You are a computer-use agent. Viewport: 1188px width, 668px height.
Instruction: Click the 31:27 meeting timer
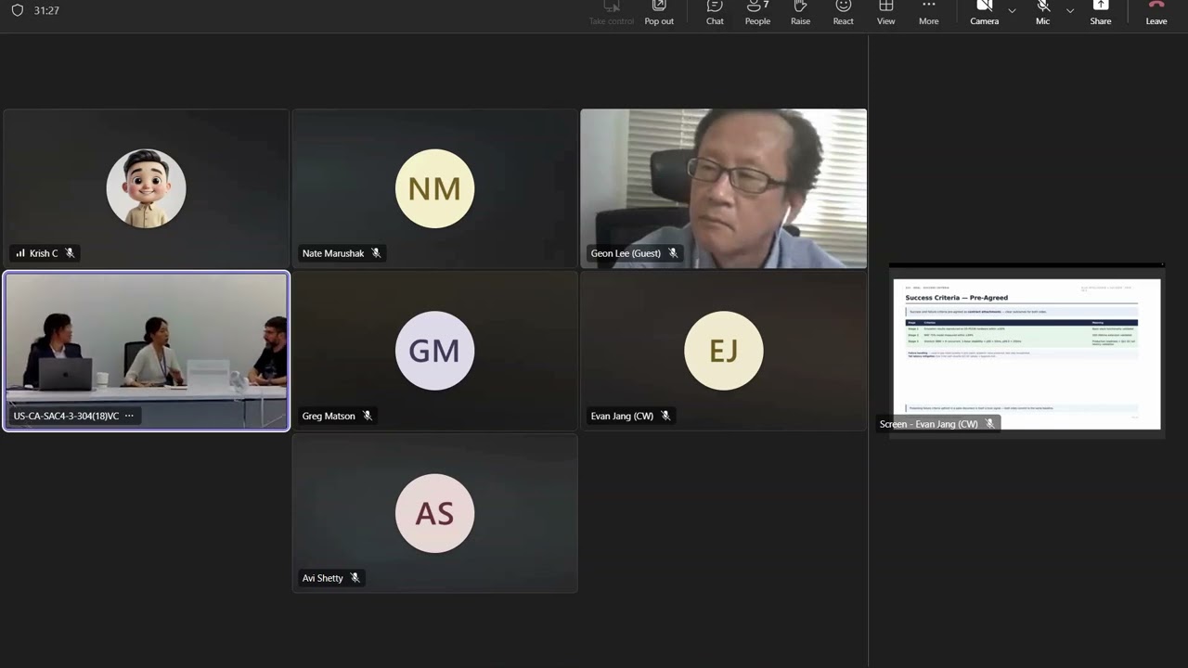(46, 10)
